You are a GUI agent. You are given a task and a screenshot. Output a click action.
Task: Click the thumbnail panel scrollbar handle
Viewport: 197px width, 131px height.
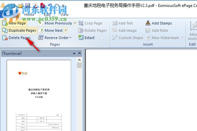79,65
